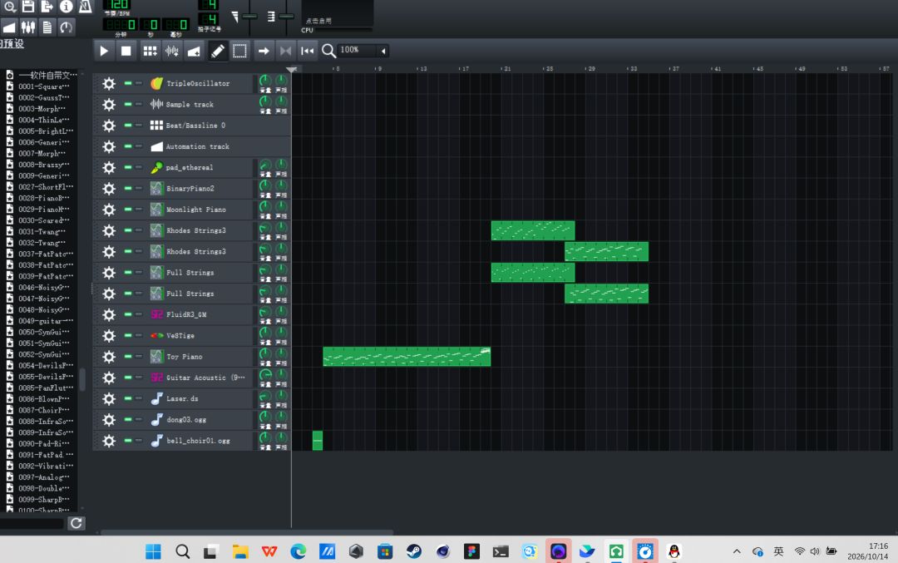Jump playhead back to the start

pyautogui.click(x=308, y=51)
